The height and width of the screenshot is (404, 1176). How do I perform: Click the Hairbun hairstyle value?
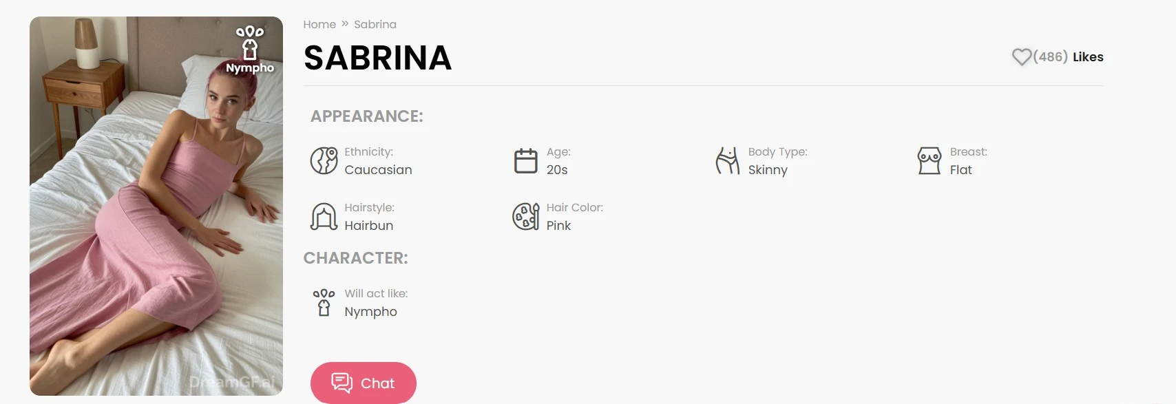(x=369, y=226)
